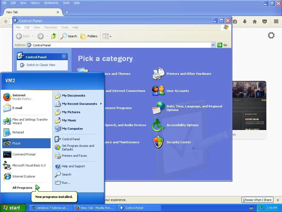
Task: Launch Mypal browser from Start menu
Action: (26, 143)
